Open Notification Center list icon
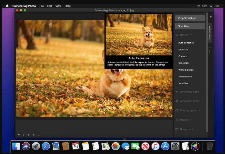The height and width of the screenshot is (154, 225). click(217, 6)
